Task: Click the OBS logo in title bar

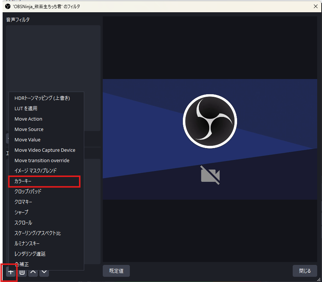Action: coord(8,6)
